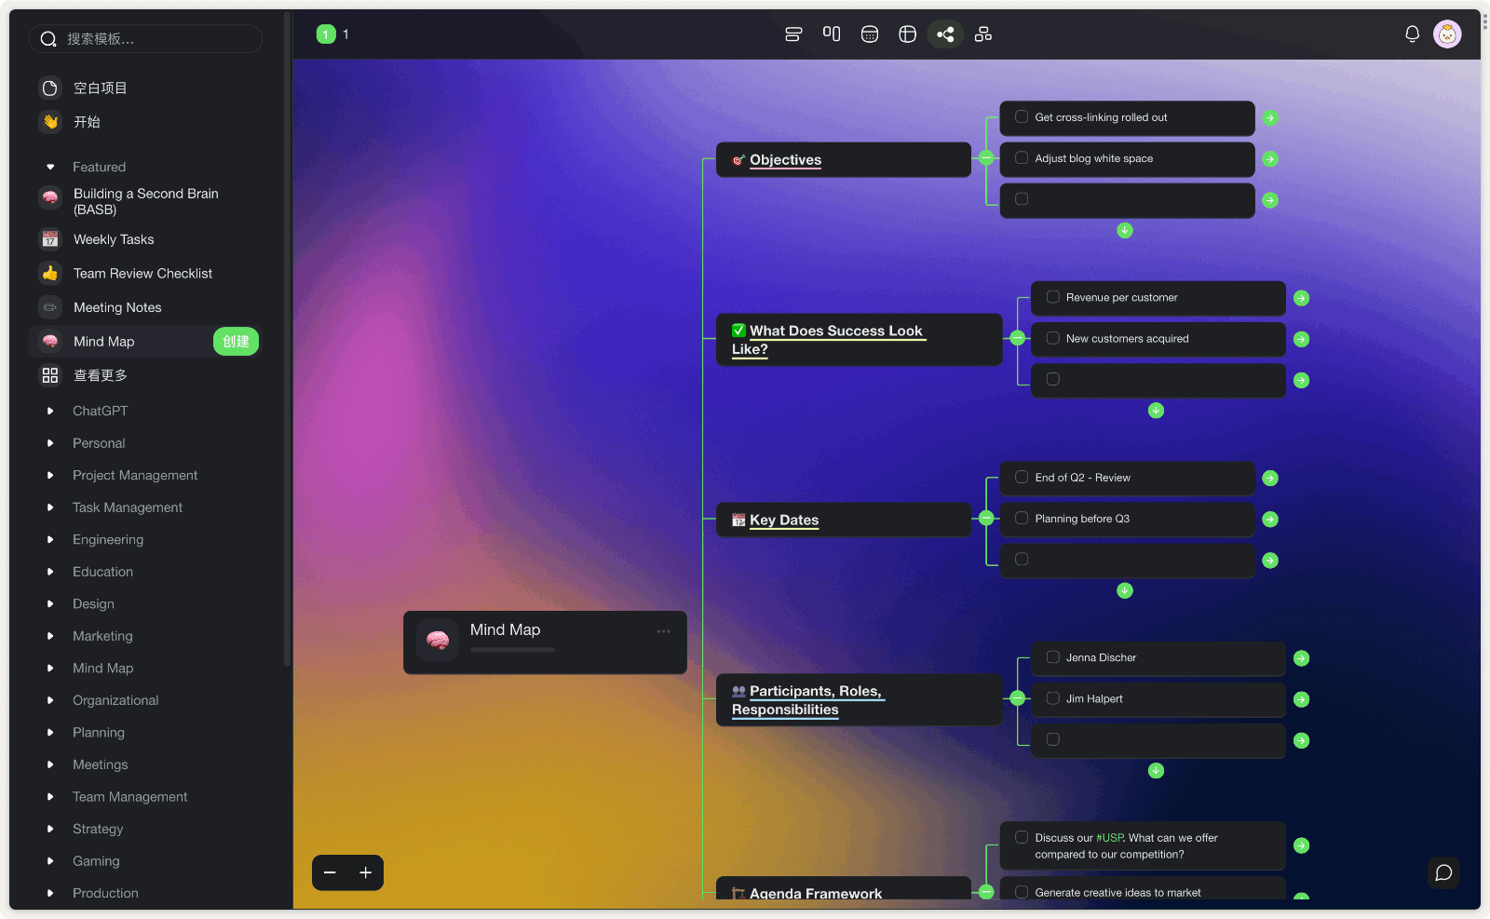Collapse the Featured section

(x=50, y=168)
